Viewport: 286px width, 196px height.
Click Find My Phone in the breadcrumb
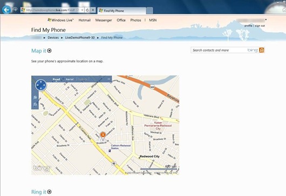(x=112, y=38)
